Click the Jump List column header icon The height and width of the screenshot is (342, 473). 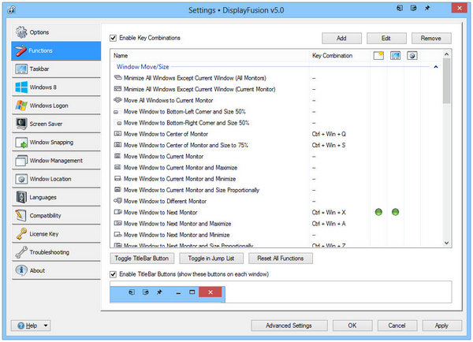point(396,55)
